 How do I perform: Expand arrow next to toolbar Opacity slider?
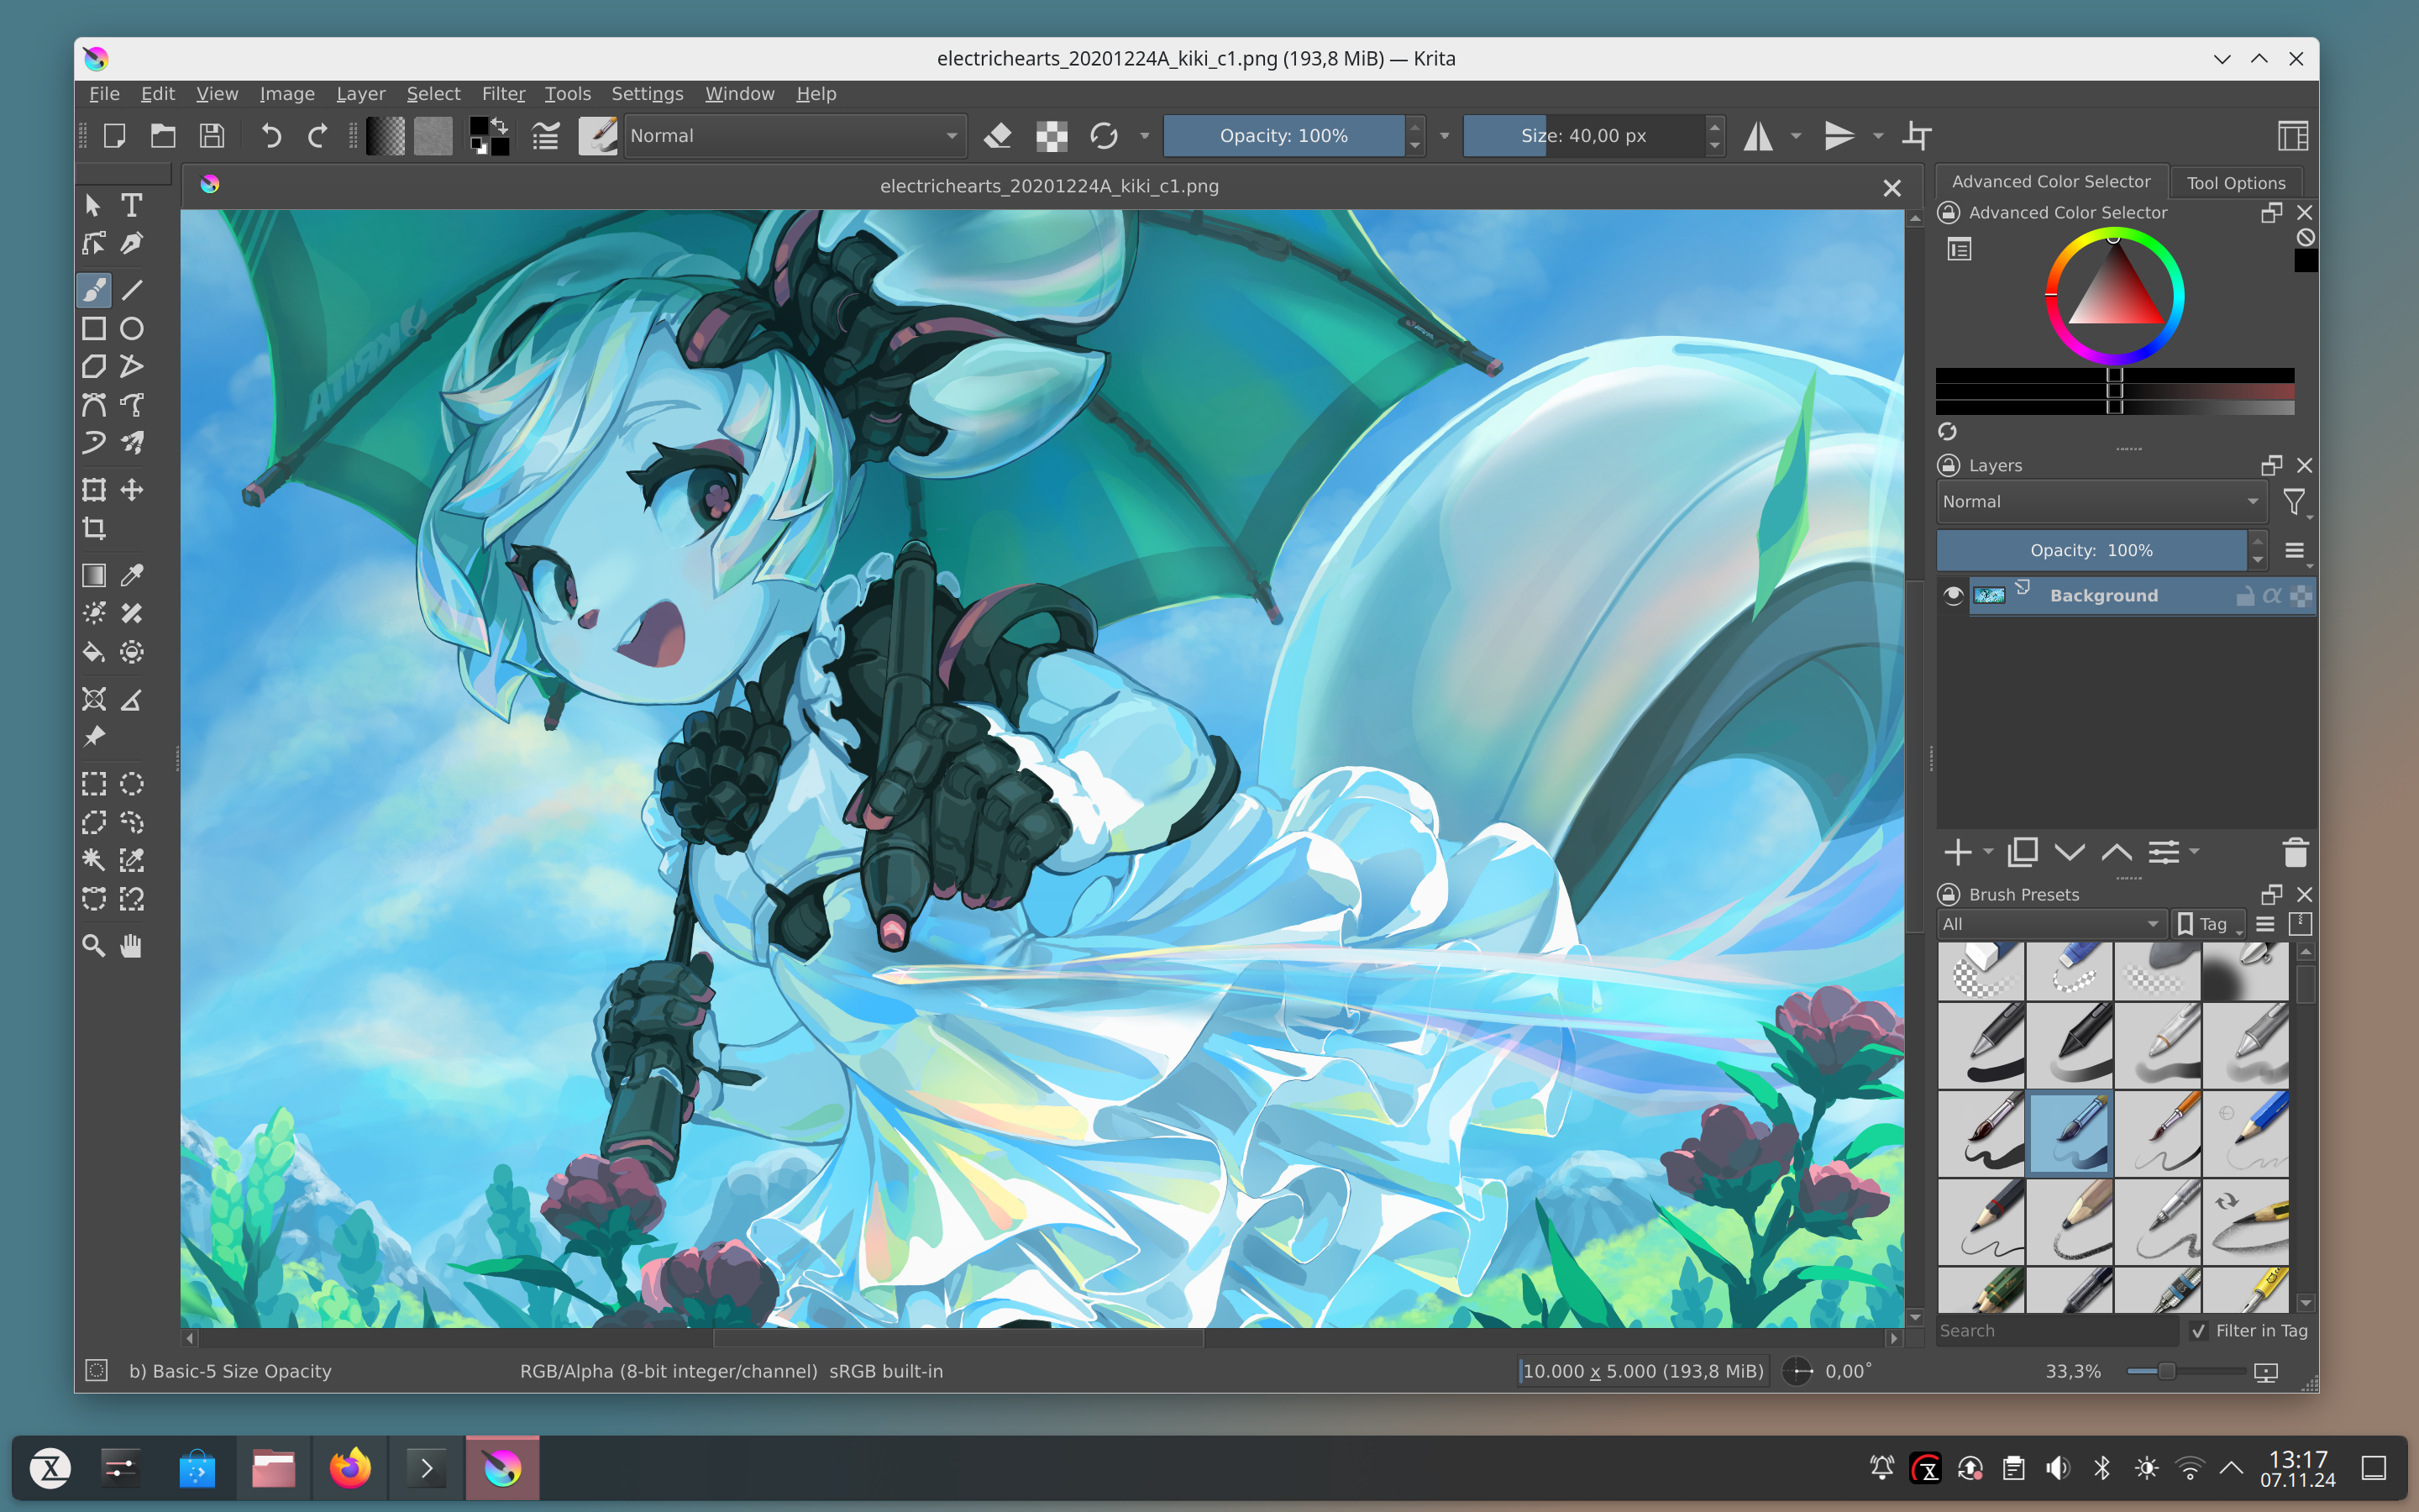pos(1445,136)
